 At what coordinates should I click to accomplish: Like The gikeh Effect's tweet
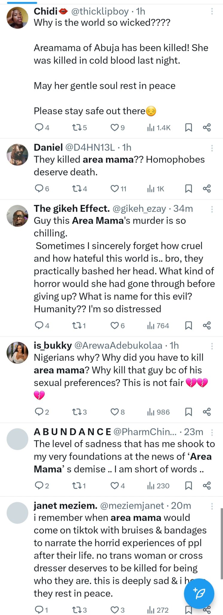(115, 326)
